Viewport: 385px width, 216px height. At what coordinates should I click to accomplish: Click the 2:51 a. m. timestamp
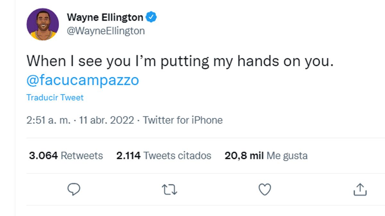[48, 120]
